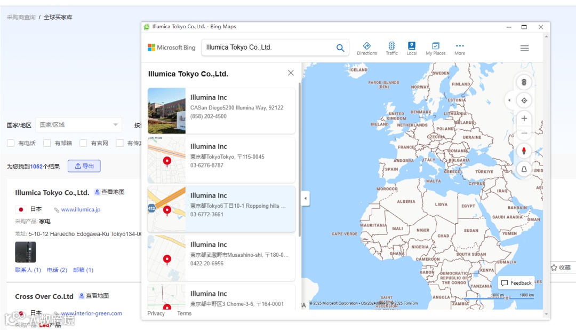Screen dimensions: 576x330
Task: Click the Microsoft Bing logo
Action: click(x=172, y=48)
